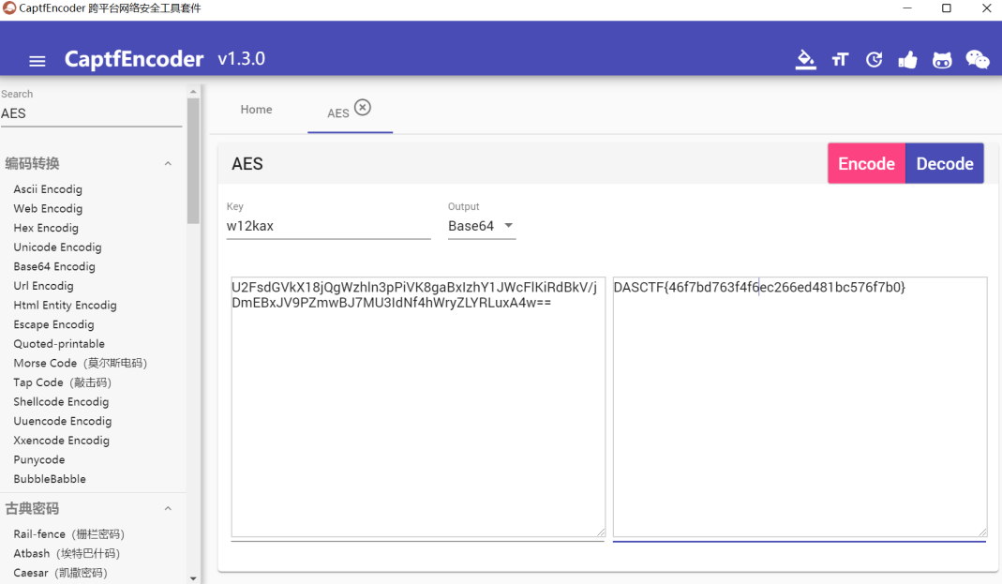Open Url Encodig tool

[43, 286]
